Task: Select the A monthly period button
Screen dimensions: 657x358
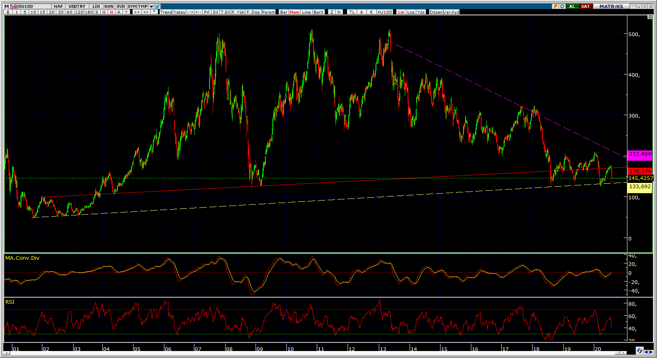Action: (119, 12)
